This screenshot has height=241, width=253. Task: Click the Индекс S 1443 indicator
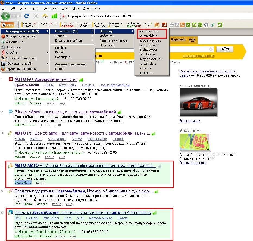pyautogui.click(x=116, y=25)
